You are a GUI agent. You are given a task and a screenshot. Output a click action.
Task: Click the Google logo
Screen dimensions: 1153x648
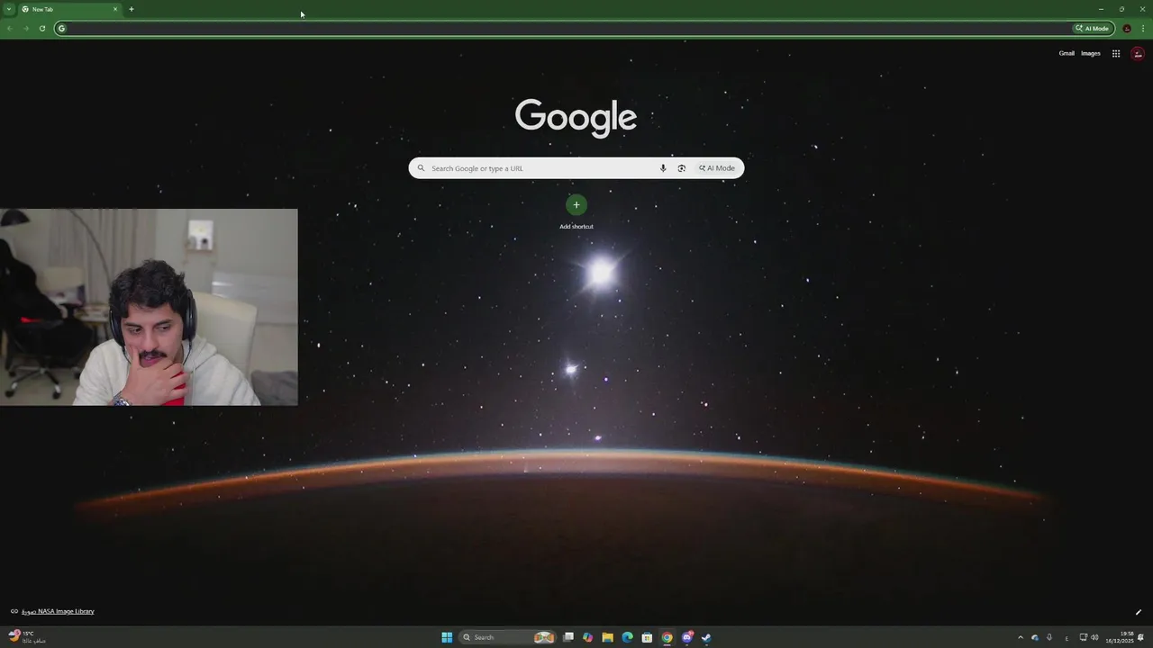tap(576, 118)
